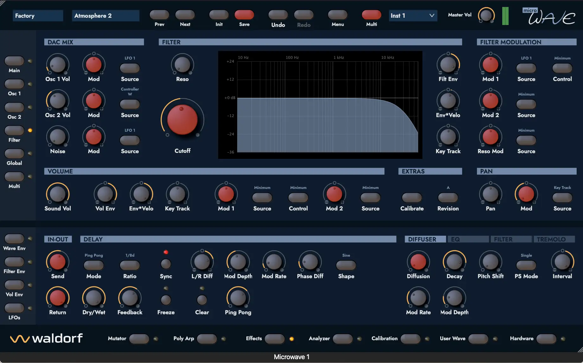
Task: Toggle the Calibration switch
Action: click(410, 339)
